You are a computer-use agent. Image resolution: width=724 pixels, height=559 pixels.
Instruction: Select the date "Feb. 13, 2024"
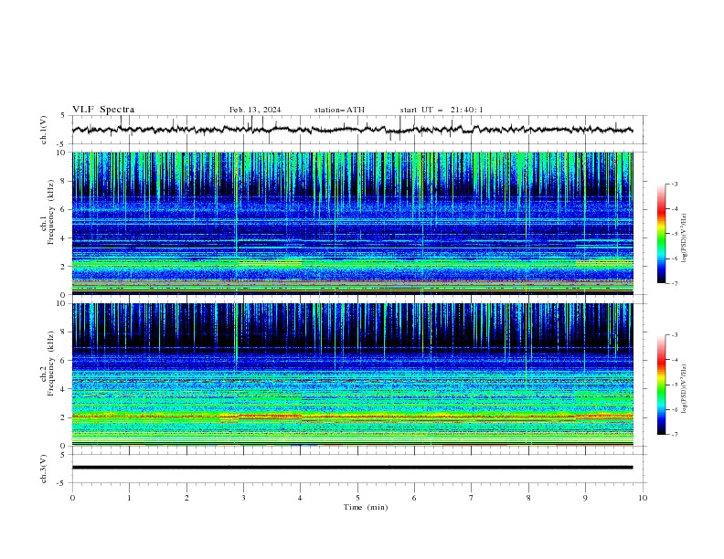pos(255,110)
